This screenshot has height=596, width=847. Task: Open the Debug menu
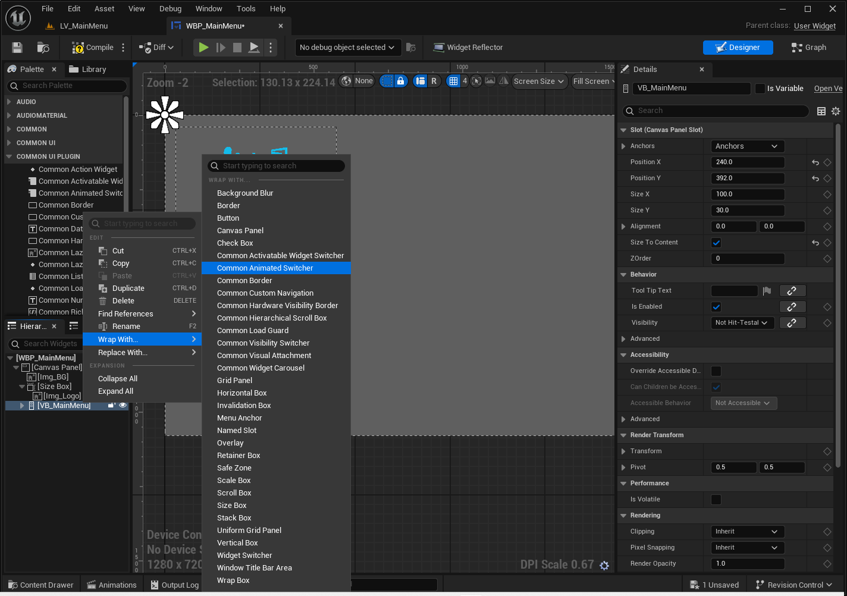[171, 9]
